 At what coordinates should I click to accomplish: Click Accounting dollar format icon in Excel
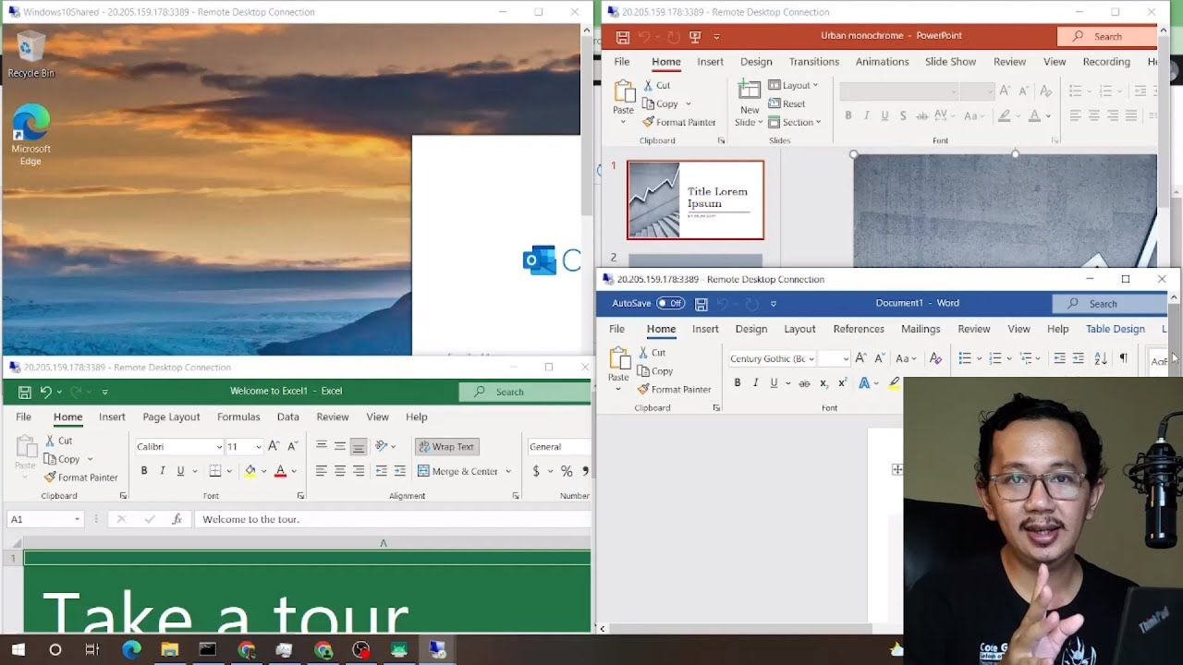536,471
